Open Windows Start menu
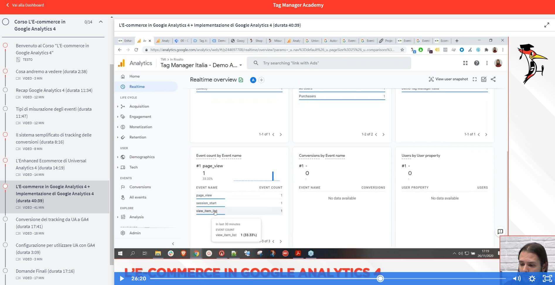This screenshot has width=555, height=285. point(120,253)
